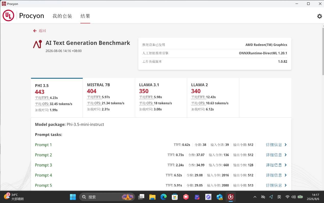Screen dimensions: 324x203
Task: Expand Prompt 5 chevron arrow
Action: click(x=286, y=185)
